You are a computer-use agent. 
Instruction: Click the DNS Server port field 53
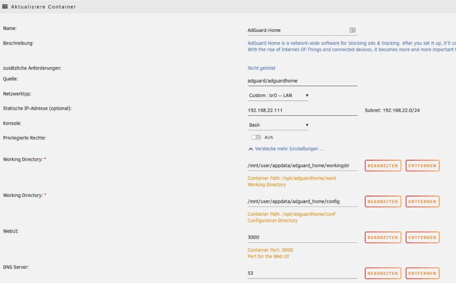(x=302, y=273)
